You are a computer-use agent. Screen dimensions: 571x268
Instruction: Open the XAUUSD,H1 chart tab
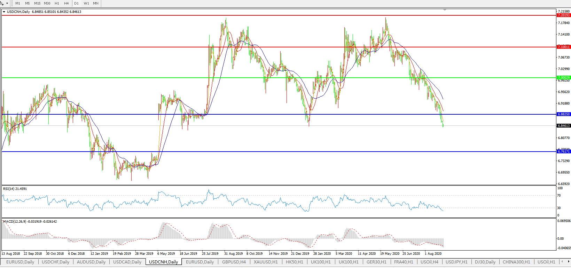pos(266,262)
